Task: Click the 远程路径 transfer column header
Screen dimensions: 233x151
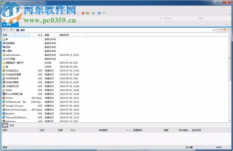Action: coord(137,130)
